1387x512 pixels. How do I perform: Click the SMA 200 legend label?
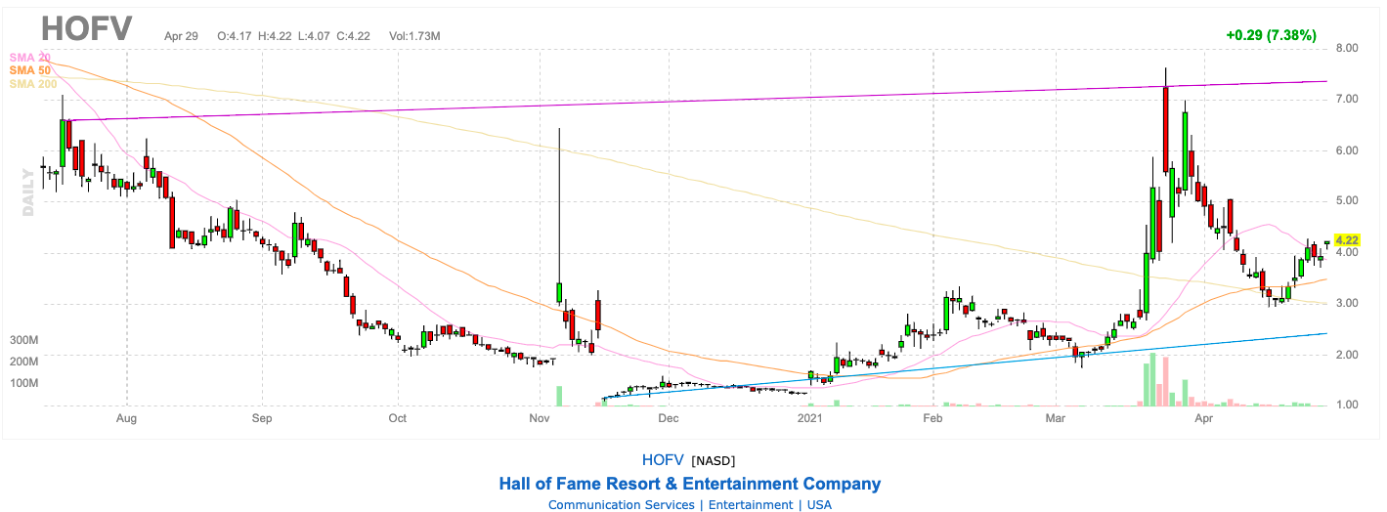click(x=33, y=83)
